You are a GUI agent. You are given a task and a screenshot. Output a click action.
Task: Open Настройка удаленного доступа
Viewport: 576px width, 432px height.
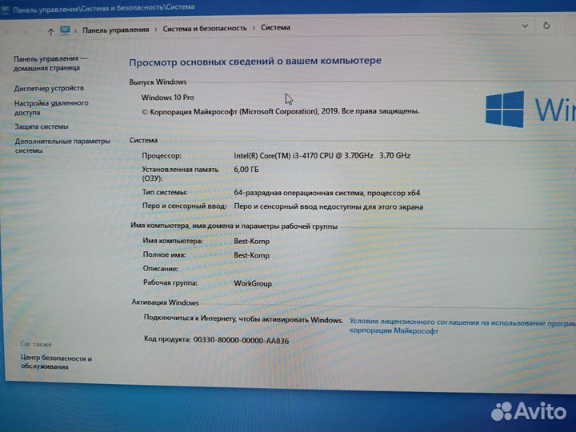[x=51, y=108]
